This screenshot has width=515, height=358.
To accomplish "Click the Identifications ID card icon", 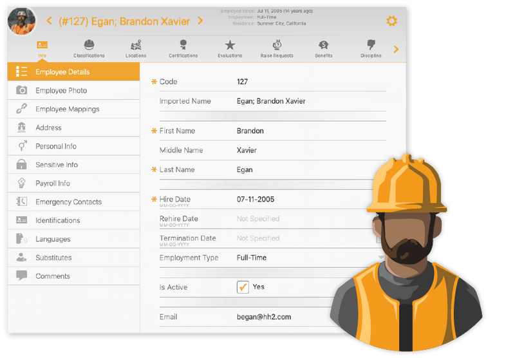I will coord(22,220).
